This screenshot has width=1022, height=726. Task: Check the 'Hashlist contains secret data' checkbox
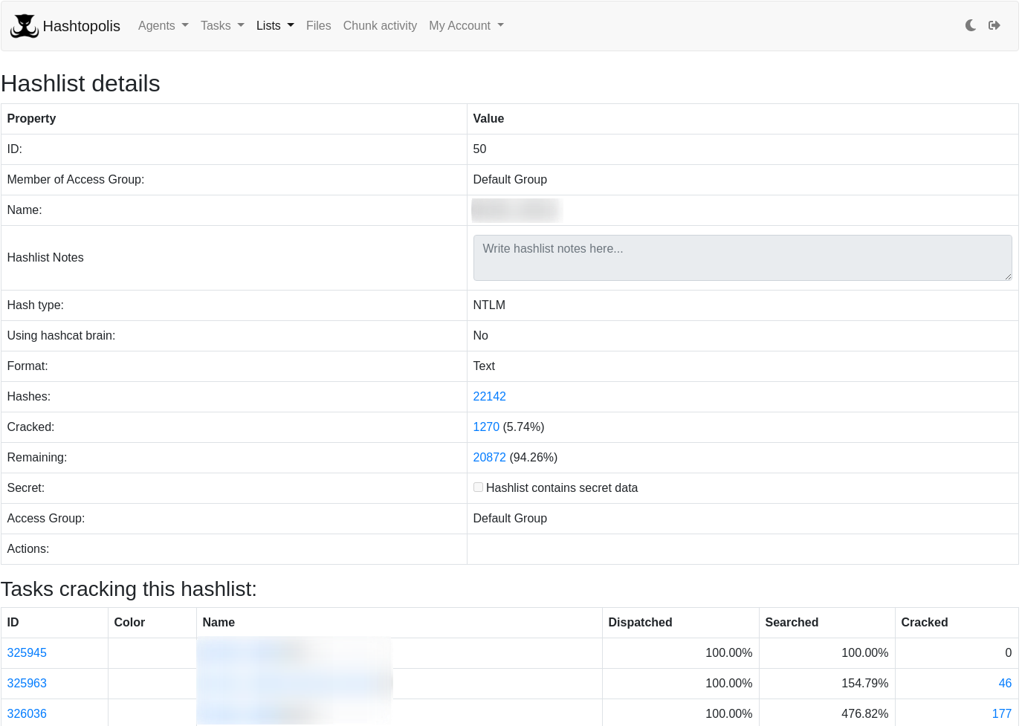click(x=478, y=487)
